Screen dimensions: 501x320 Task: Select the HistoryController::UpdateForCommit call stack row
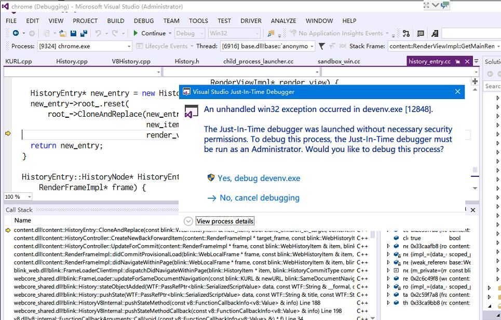(191, 246)
